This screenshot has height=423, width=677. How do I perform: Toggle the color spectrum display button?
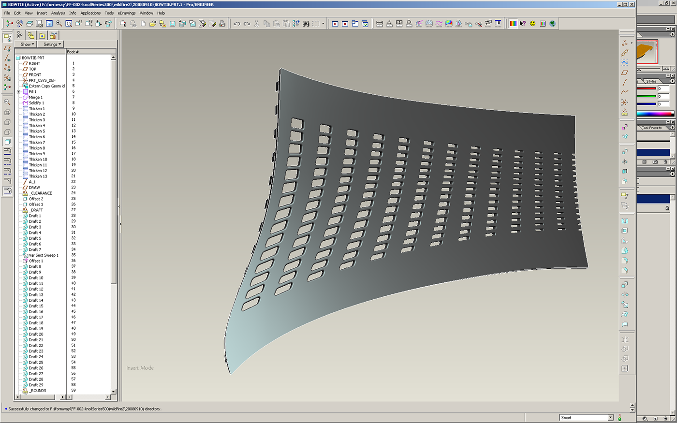point(513,24)
